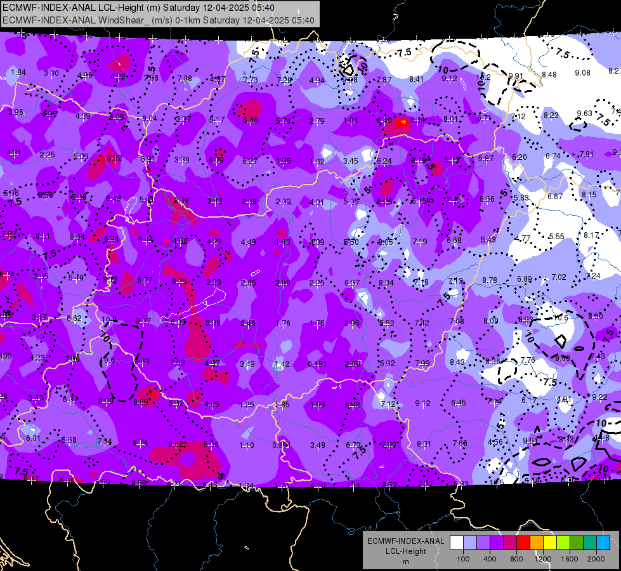Click the grid value 8.41

[x=416, y=79]
